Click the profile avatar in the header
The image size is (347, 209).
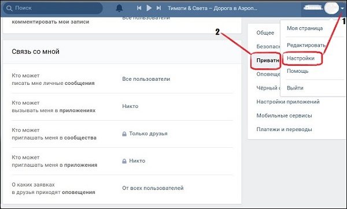[331, 8]
